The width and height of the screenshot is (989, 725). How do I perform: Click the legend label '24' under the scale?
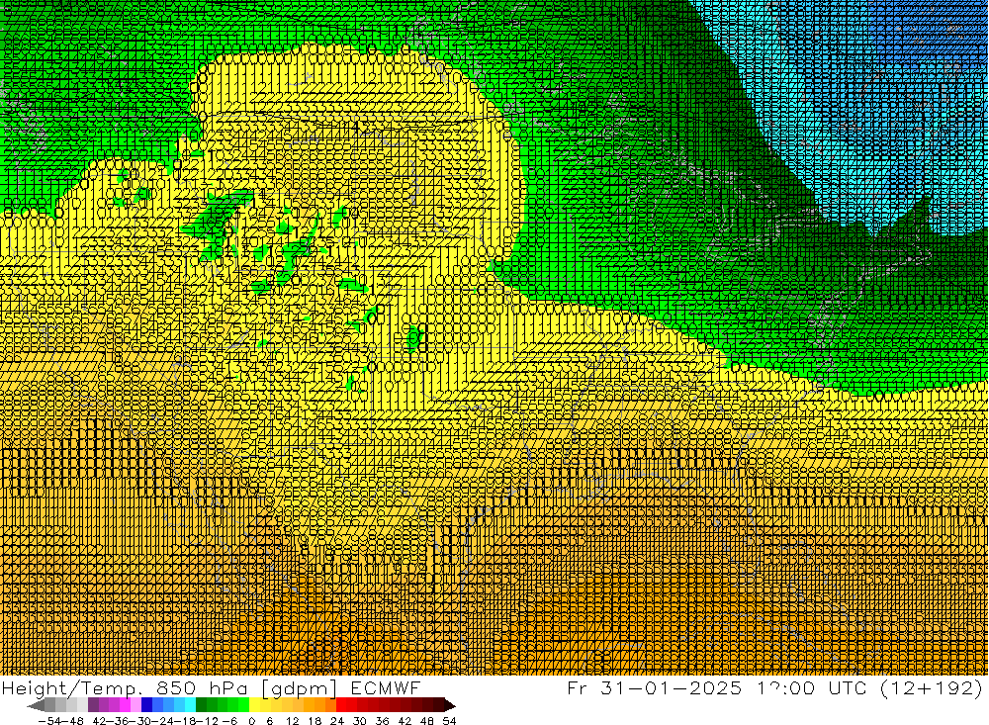337,721
